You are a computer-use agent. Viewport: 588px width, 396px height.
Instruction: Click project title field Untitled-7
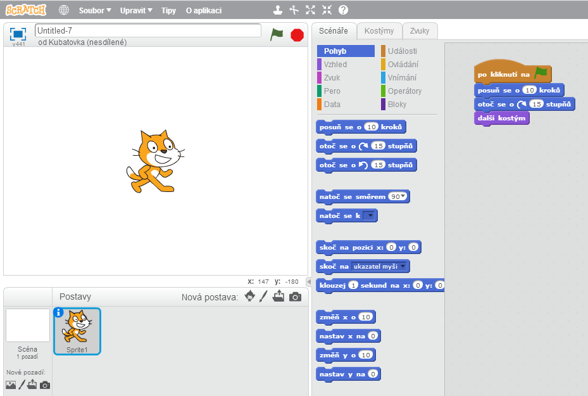tap(147, 30)
